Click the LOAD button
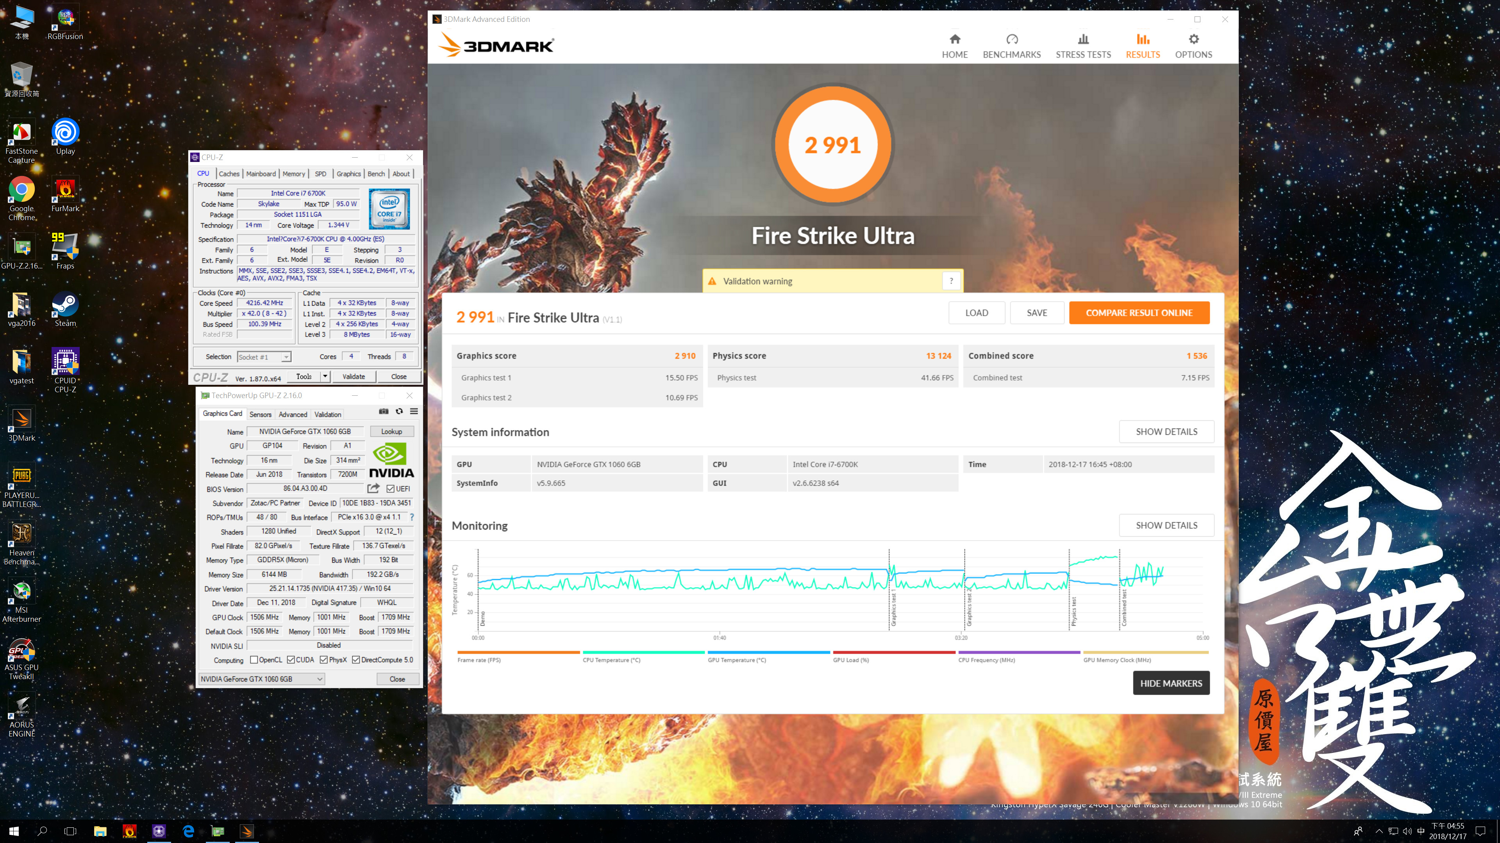 (x=977, y=312)
